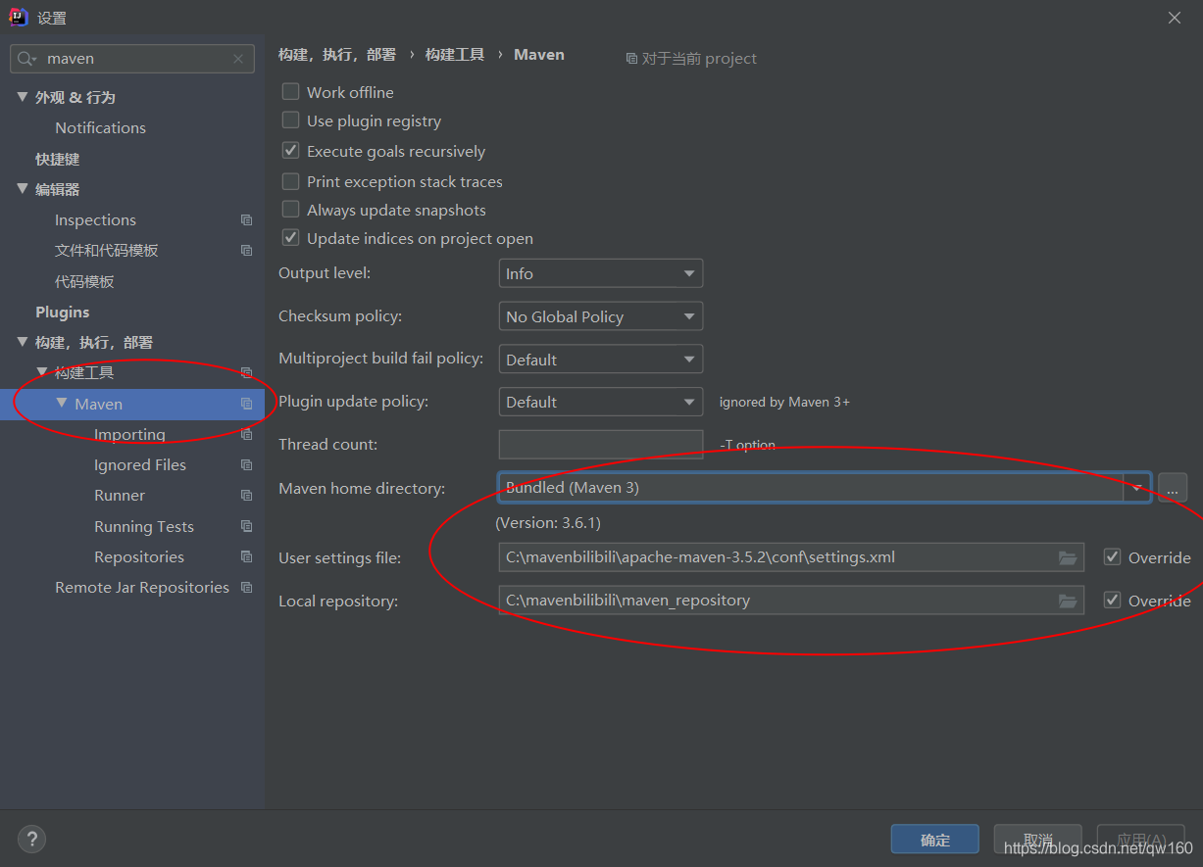Open 文件和代码模板 settings page
Viewport: 1203px width, 867px height.
[106, 251]
